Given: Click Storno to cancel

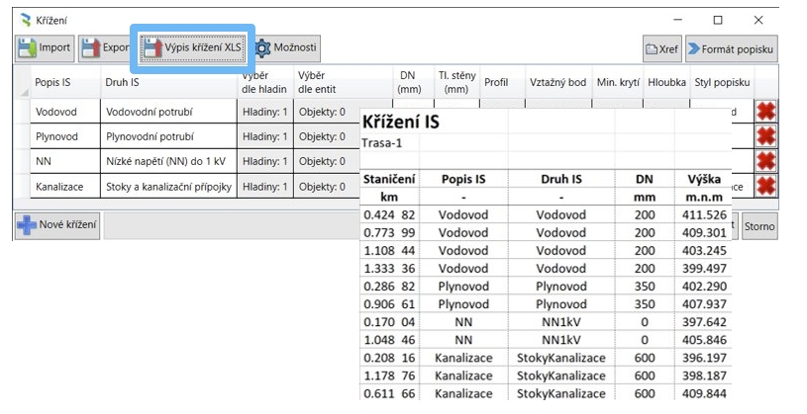Looking at the screenshot, I should coord(759,226).
